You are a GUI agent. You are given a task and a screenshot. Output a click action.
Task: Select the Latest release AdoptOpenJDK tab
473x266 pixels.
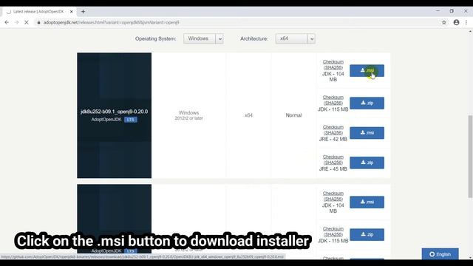(x=38, y=12)
